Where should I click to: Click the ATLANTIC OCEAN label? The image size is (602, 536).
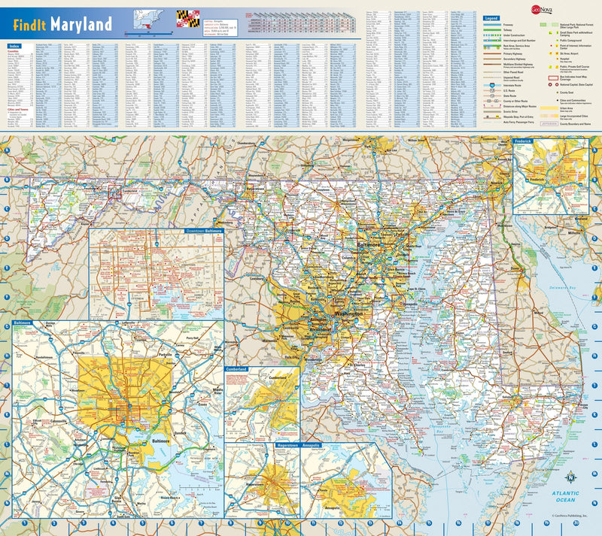(566, 496)
